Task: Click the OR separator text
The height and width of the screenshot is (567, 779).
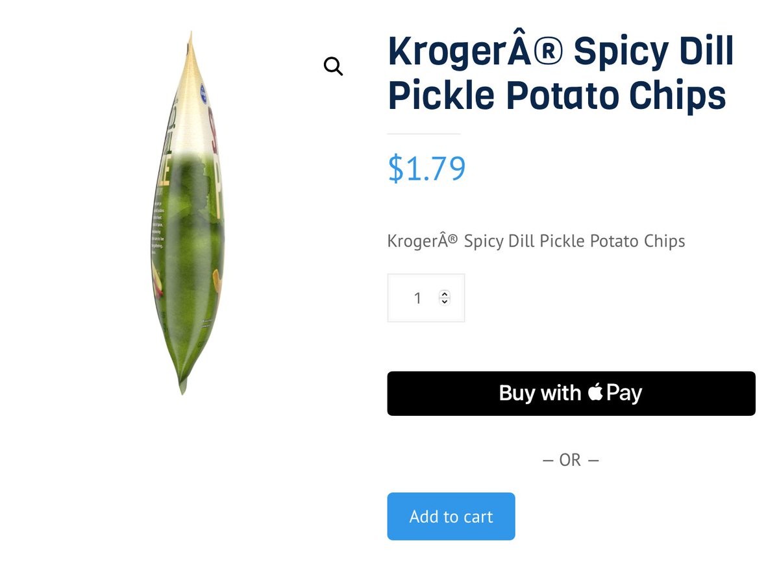Action: [x=571, y=460]
